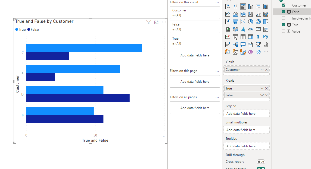Select the 100% stacked column chart visual
This screenshot has height=169, width=311.
tap(266, 7)
